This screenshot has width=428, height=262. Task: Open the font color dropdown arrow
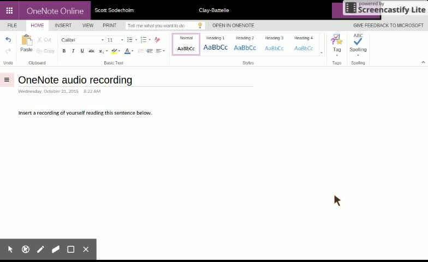[x=132, y=51]
